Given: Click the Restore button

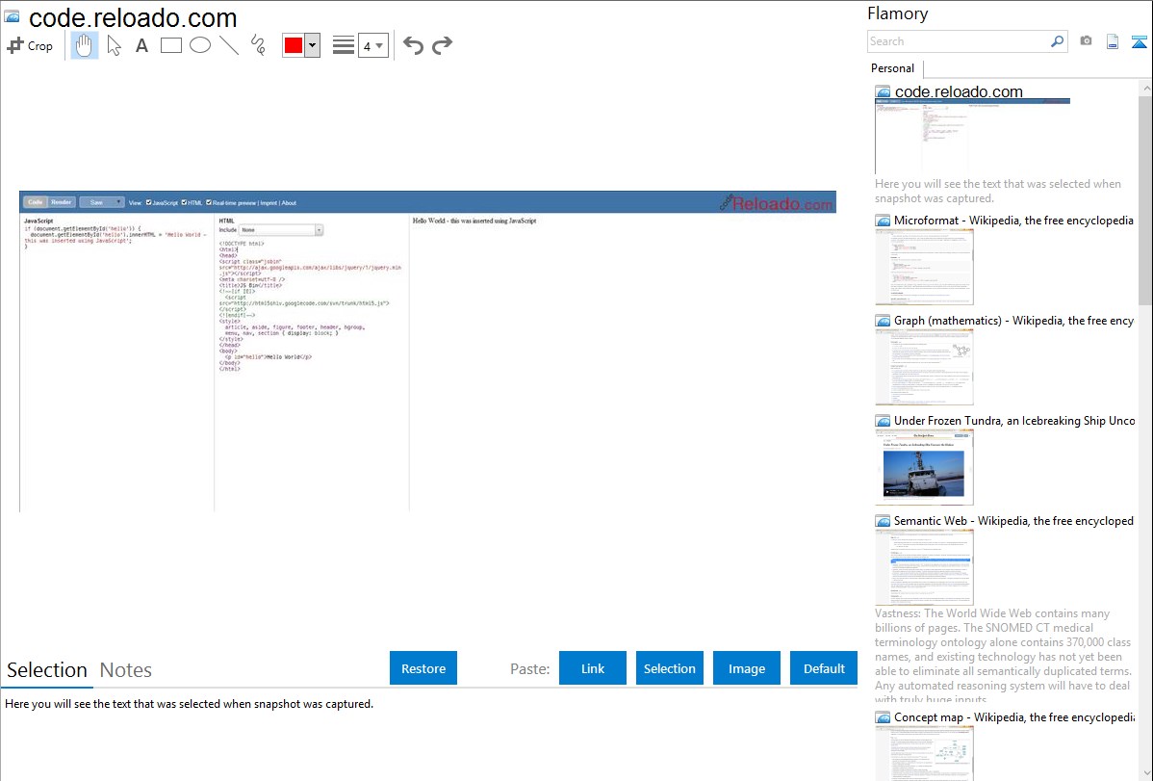Looking at the screenshot, I should tap(423, 668).
